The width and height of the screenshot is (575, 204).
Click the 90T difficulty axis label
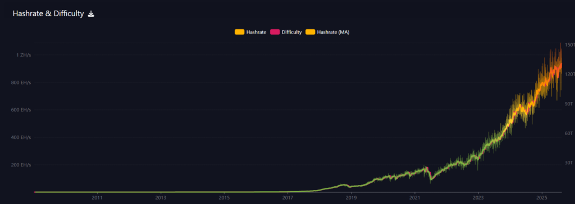coord(569,104)
